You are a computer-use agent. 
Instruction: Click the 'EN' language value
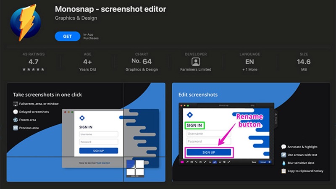[x=249, y=62]
